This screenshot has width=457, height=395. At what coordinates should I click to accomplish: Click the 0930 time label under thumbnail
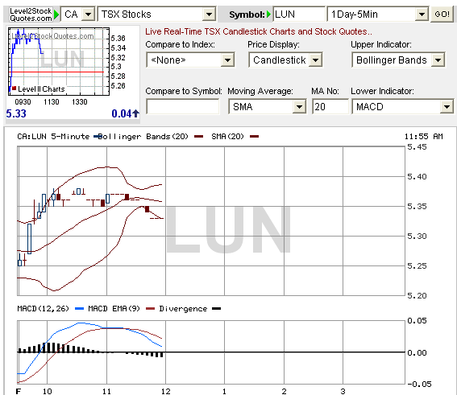click(23, 102)
